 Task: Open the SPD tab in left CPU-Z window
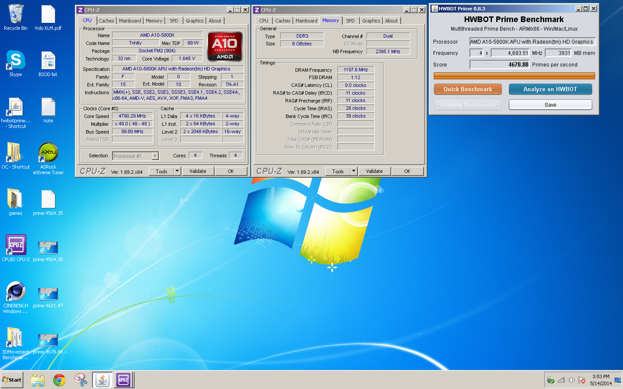174,21
